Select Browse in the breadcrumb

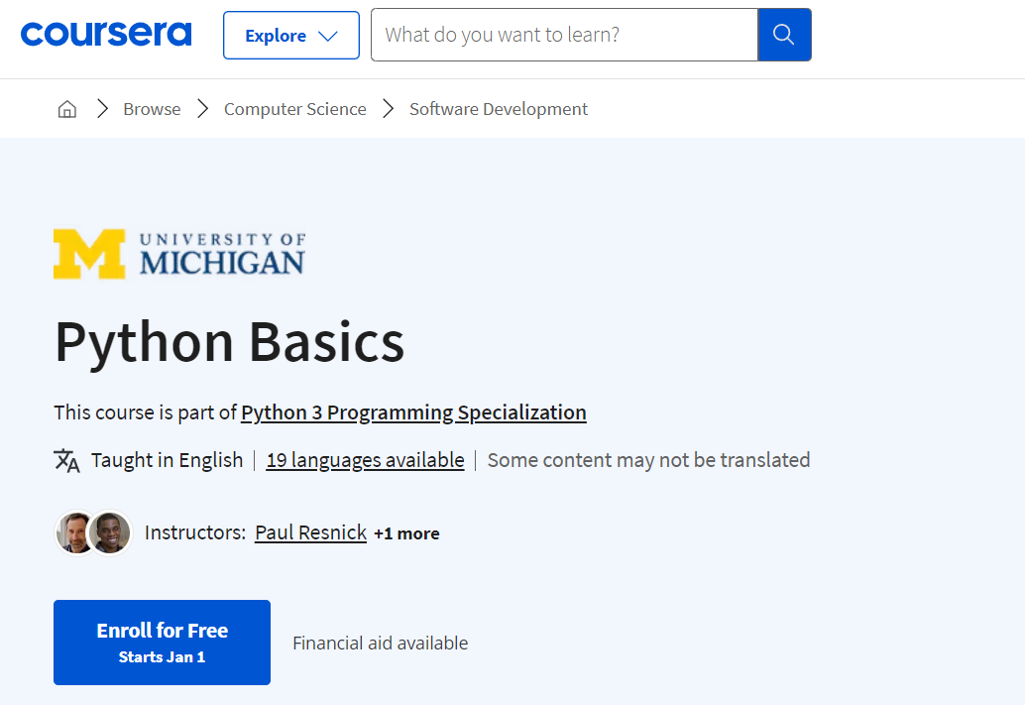(151, 108)
